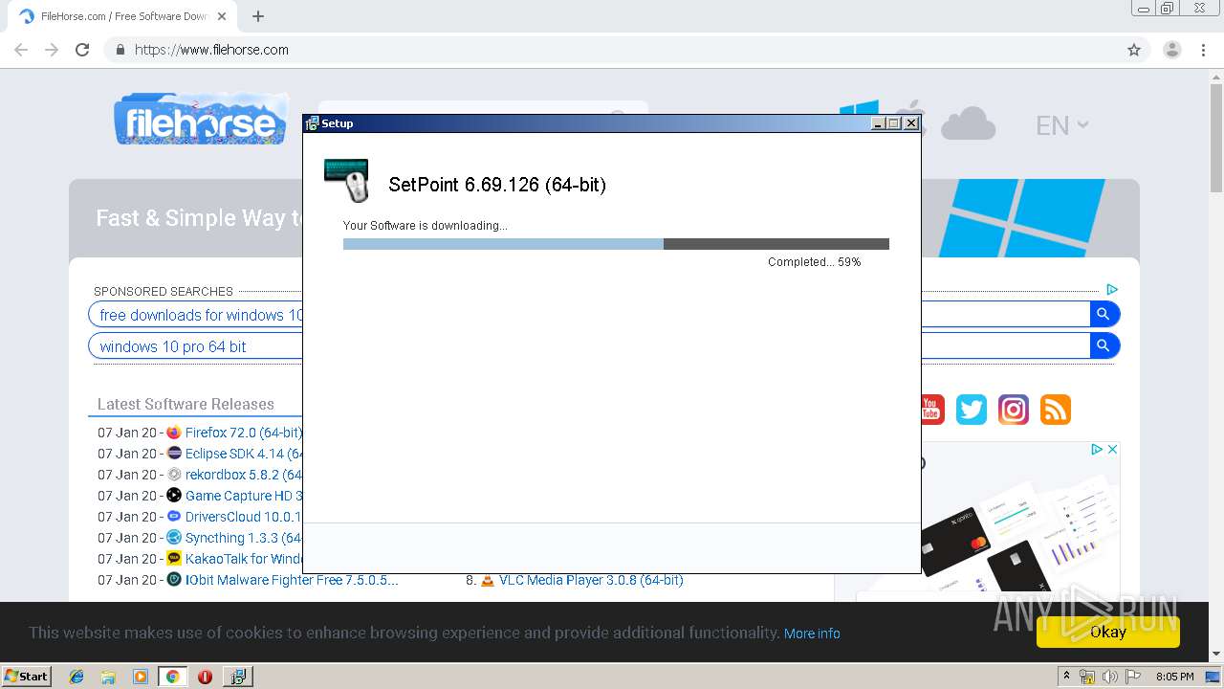The height and width of the screenshot is (689, 1224).
Task: Click the download progress bar
Action: 616,244
